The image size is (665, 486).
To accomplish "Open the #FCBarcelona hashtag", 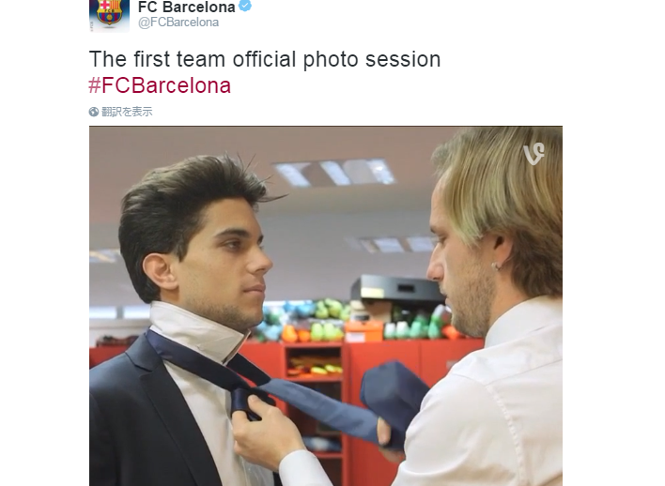I will coord(160,85).
